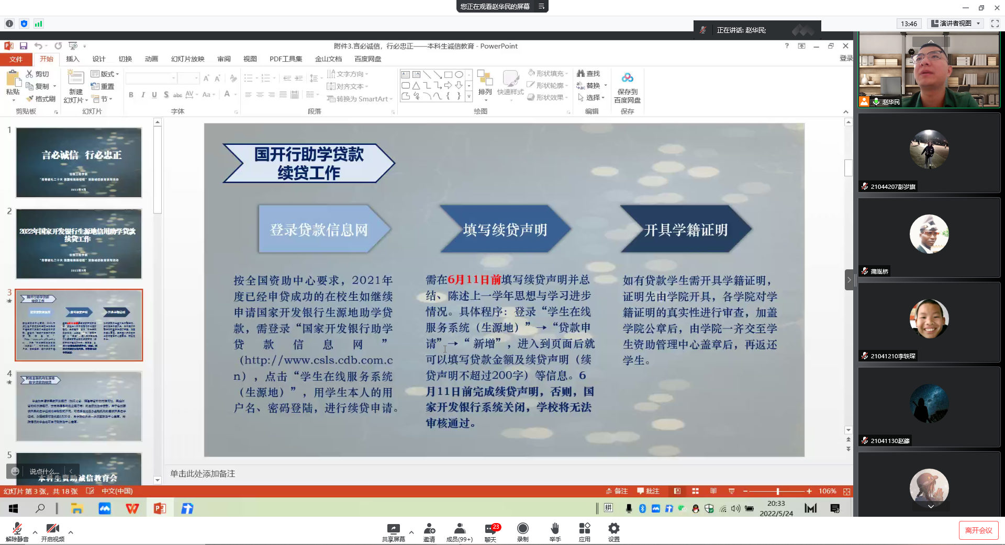Open the 文字方向 text direction dropdown
Screen dimensions: 1005x545
(x=348, y=74)
